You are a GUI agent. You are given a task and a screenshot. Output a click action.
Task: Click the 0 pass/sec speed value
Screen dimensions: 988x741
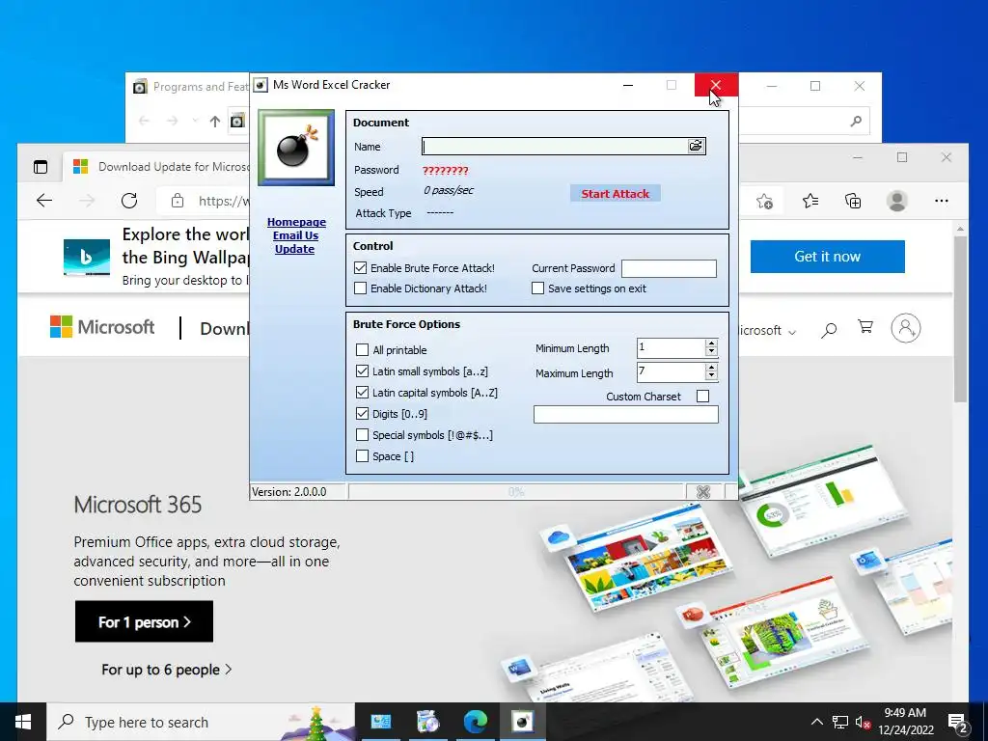449,190
